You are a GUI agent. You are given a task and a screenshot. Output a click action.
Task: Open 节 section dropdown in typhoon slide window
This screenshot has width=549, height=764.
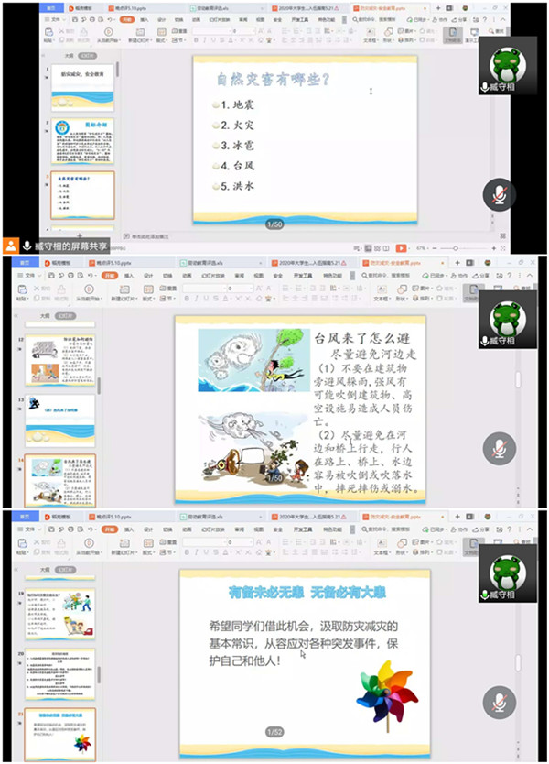coord(167,299)
